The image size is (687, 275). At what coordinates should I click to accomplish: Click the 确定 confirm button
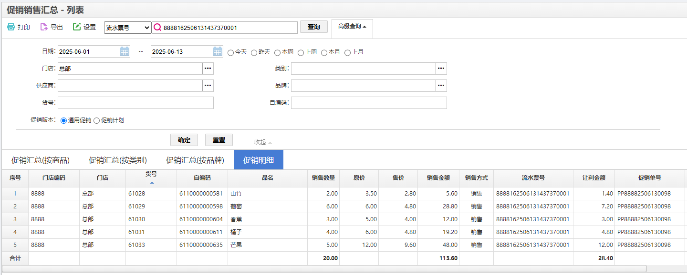pyautogui.click(x=184, y=140)
